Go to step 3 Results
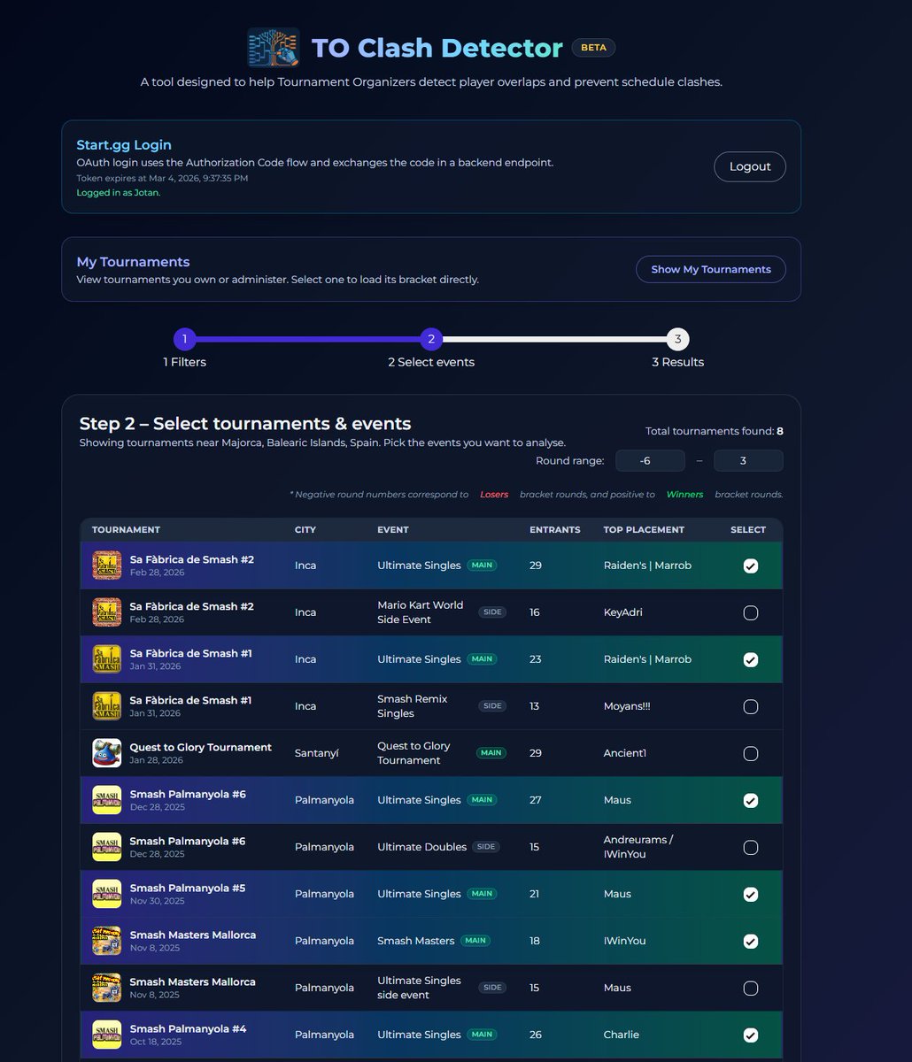Viewport: 912px width, 1062px height. (x=677, y=339)
